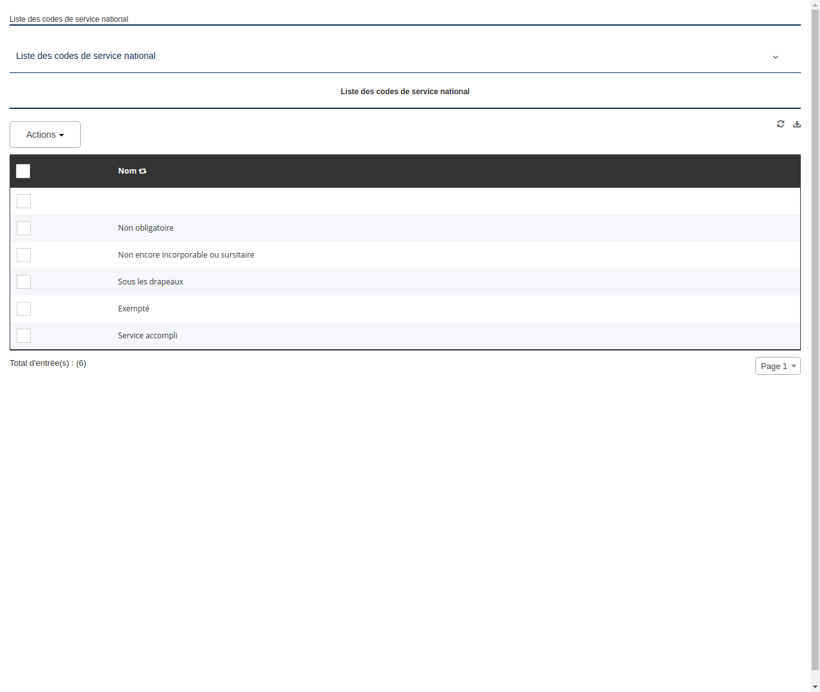Open the Service accompli entry
Image resolution: width=820 pixels, height=692 pixels.
point(147,335)
